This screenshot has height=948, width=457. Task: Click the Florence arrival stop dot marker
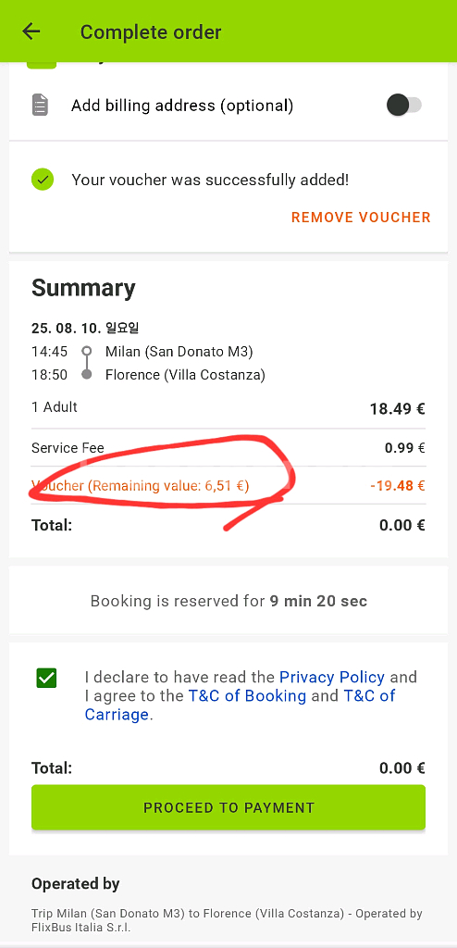pos(87,375)
